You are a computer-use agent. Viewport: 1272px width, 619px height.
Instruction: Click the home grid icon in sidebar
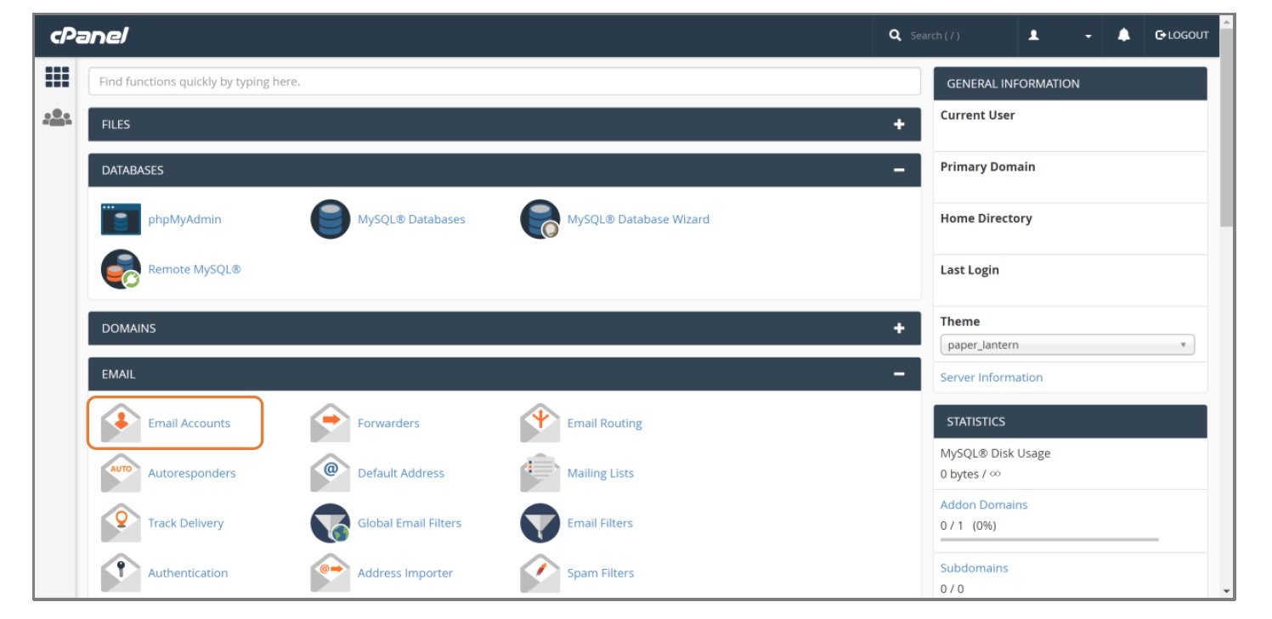(x=57, y=77)
